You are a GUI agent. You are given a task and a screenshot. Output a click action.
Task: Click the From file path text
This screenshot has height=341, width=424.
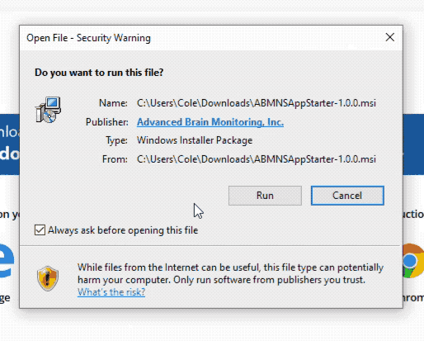tap(257, 159)
